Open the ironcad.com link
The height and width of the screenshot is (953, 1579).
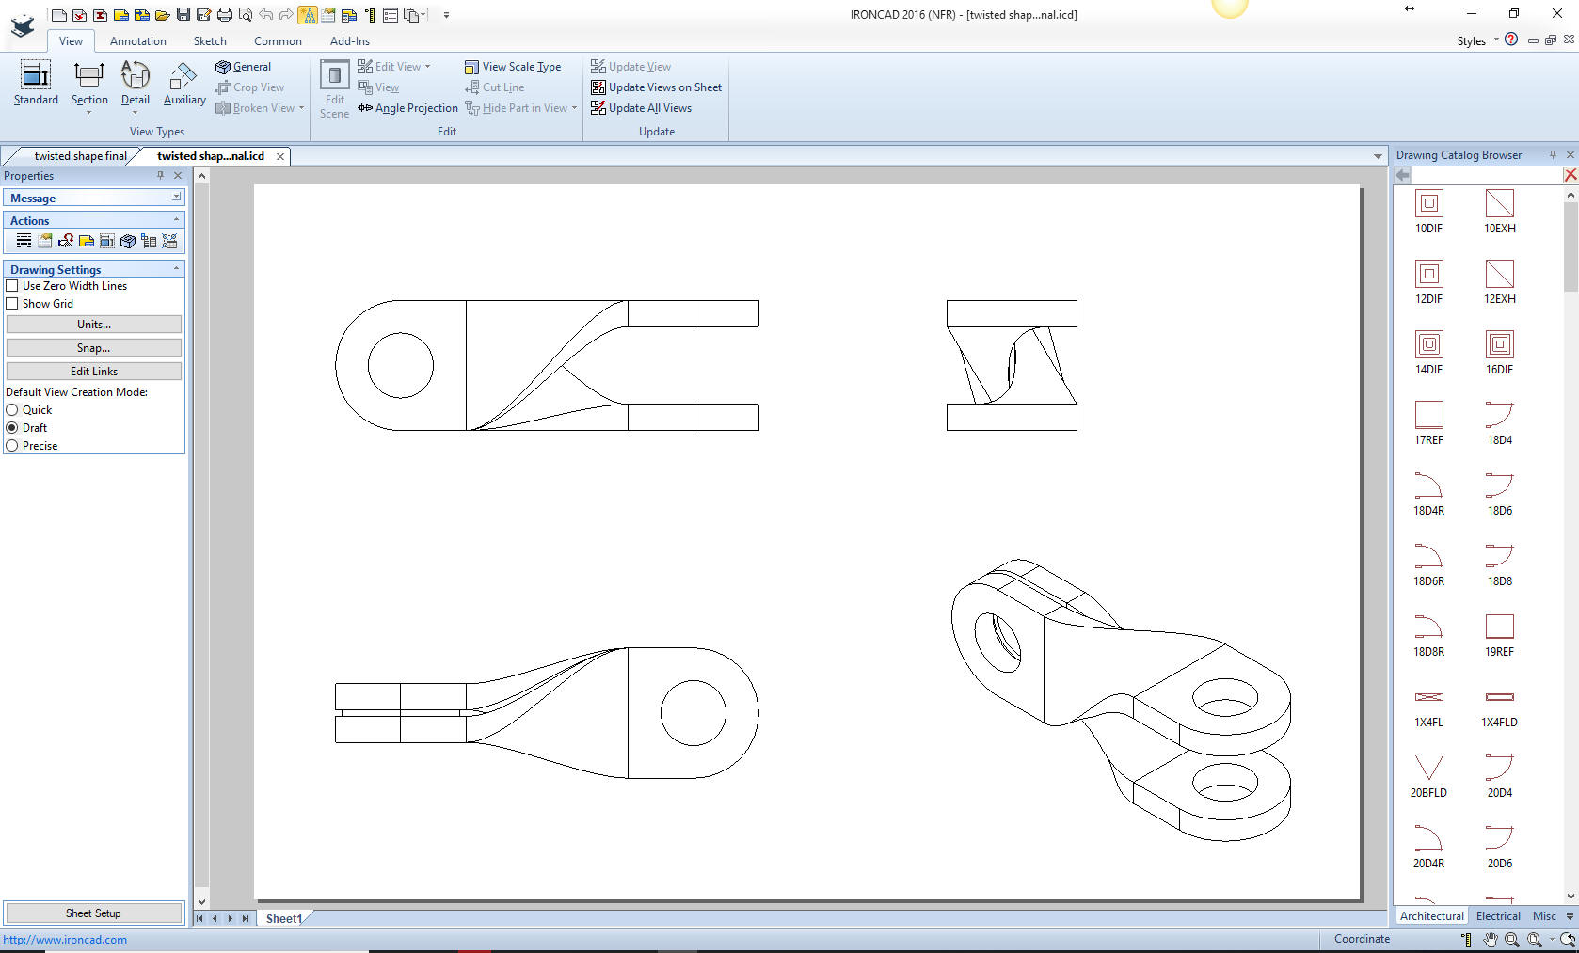click(65, 940)
